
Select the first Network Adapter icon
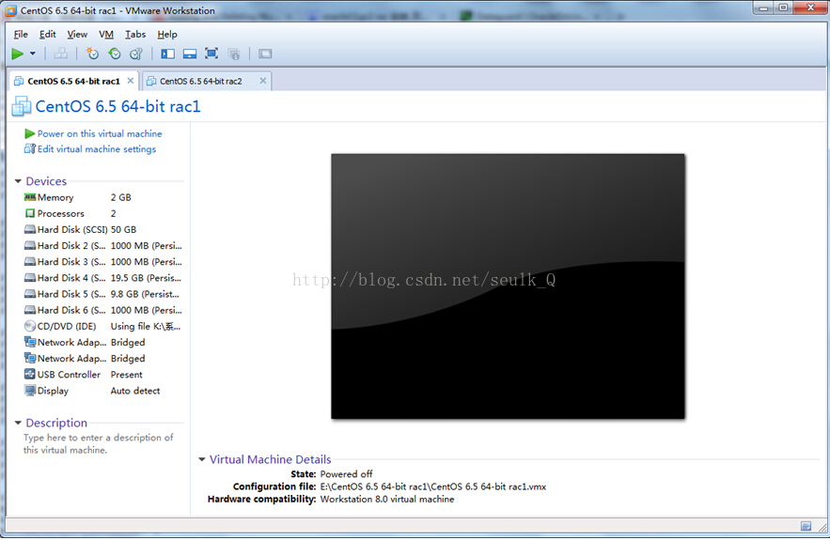[x=30, y=342]
